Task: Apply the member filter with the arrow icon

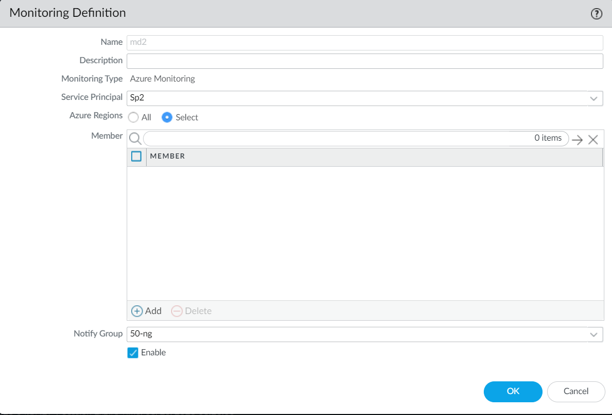Action: [x=577, y=140]
